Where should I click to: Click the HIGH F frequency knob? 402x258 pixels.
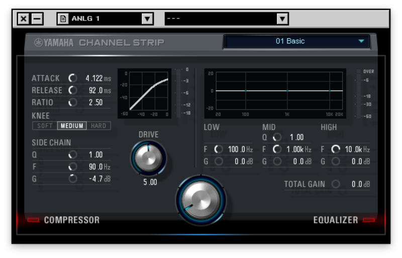pos(336,149)
